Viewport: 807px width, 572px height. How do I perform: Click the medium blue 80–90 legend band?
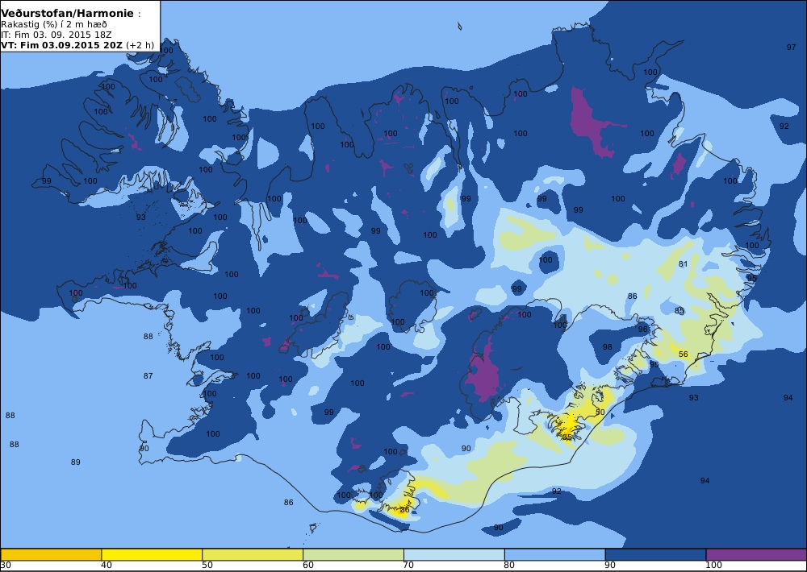tap(555, 554)
